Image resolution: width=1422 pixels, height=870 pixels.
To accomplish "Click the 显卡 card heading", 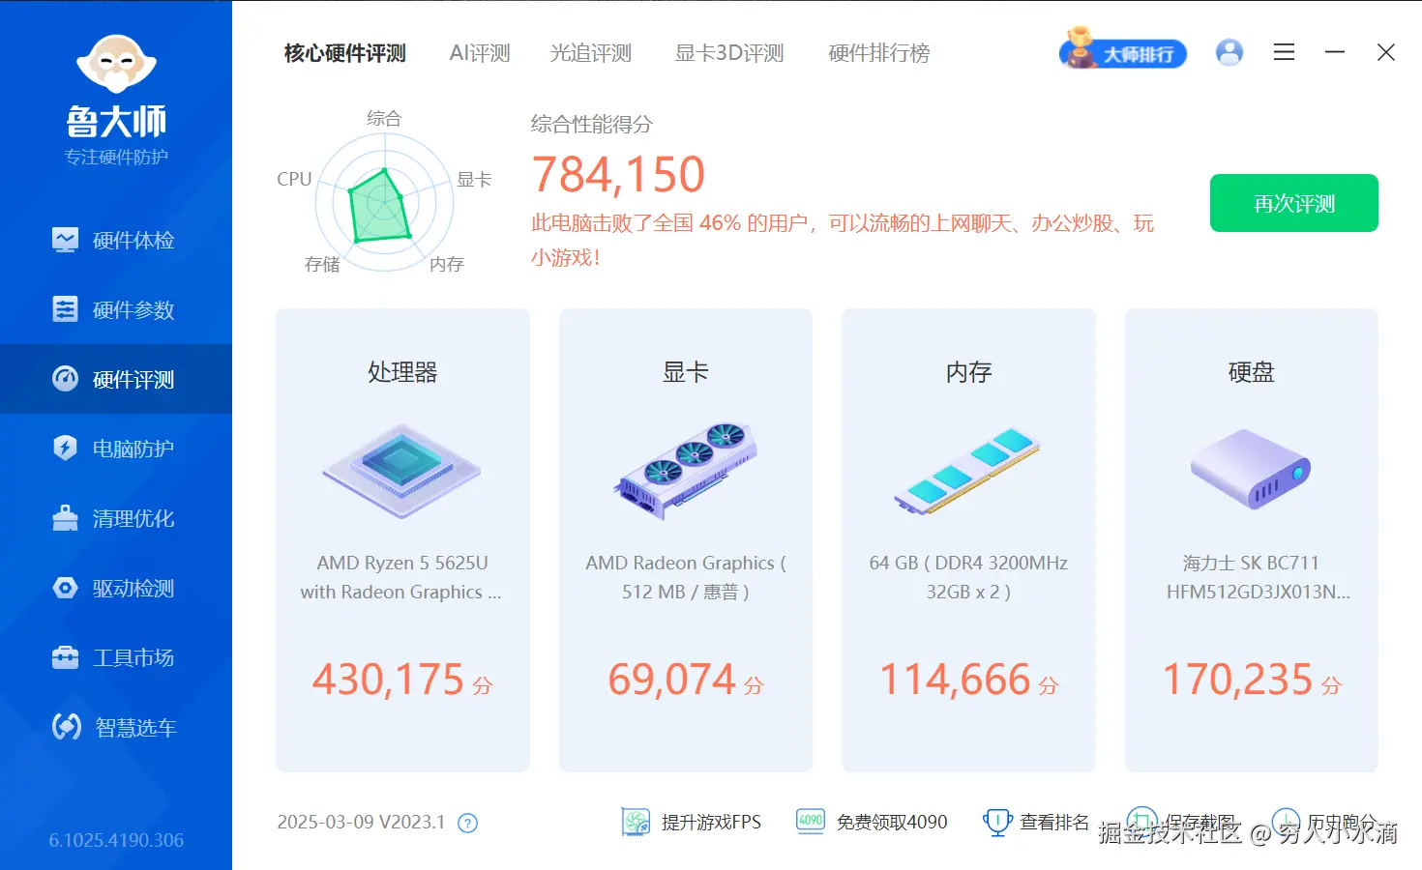I will pyautogui.click(x=686, y=372).
